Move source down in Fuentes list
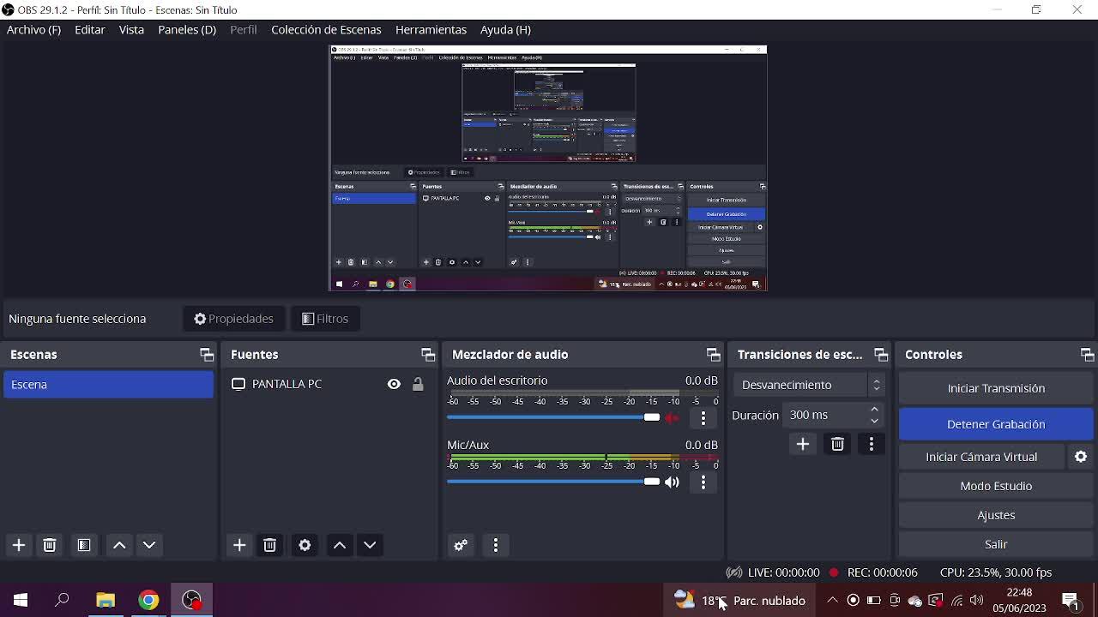 (x=370, y=545)
